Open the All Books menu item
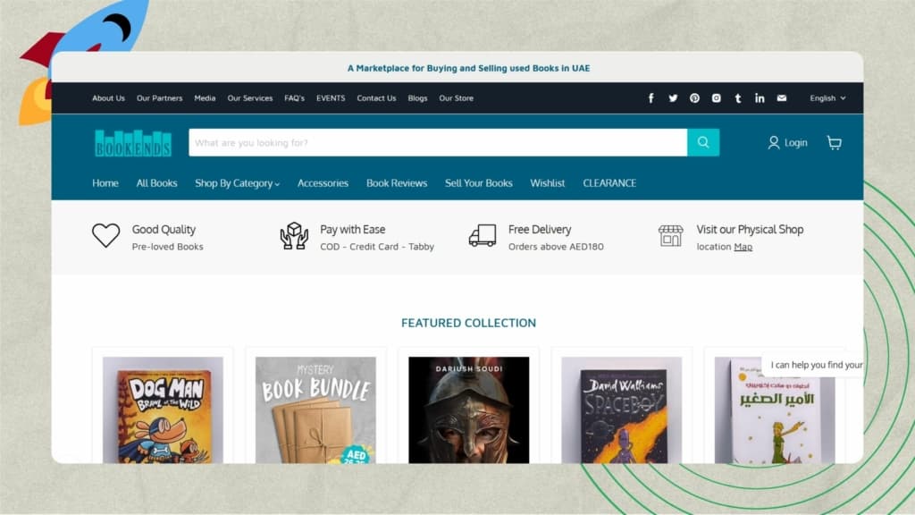This screenshot has height=515, width=915. pyautogui.click(x=156, y=183)
